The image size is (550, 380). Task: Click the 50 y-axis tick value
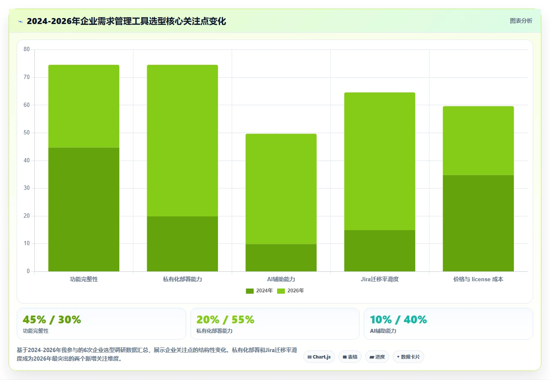[x=27, y=133]
